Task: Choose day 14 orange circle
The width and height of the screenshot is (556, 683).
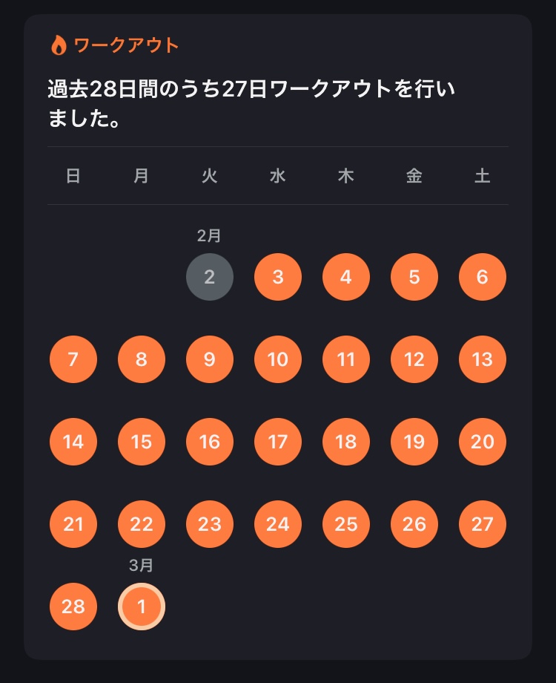Action: click(73, 442)
